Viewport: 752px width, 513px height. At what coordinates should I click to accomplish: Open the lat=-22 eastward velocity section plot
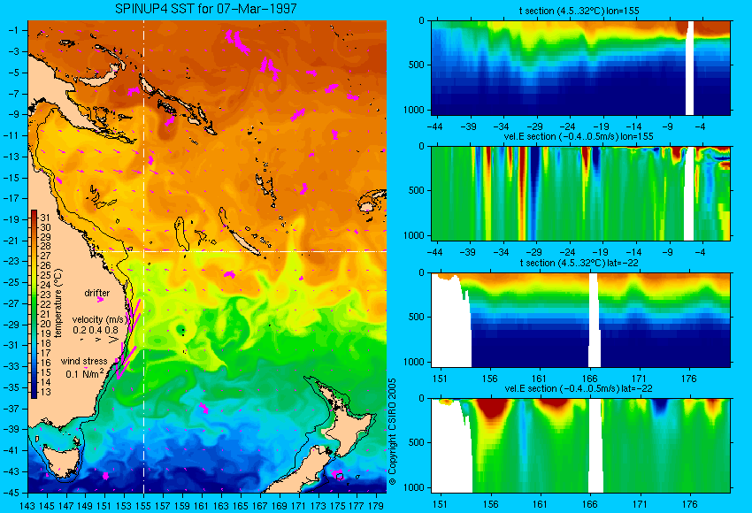[x=580, y=446]
